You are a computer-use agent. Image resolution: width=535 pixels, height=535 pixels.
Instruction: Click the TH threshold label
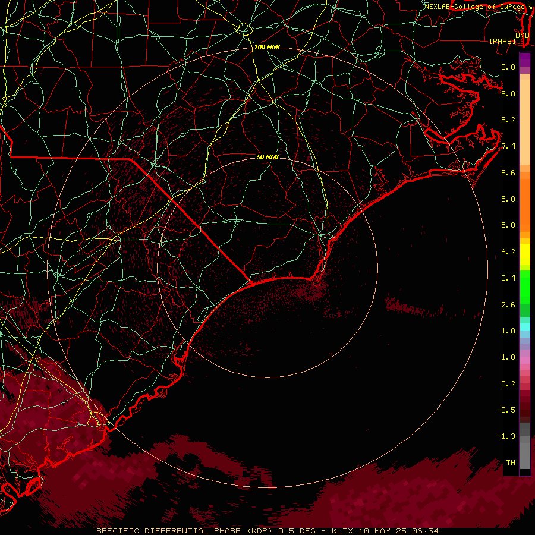tap(511, 463)
